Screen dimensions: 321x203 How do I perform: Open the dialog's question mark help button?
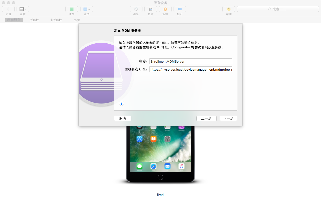(x=122, y=103)
